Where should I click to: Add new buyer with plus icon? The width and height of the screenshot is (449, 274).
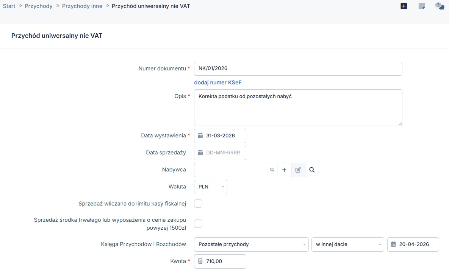click(x=284, y=170)
